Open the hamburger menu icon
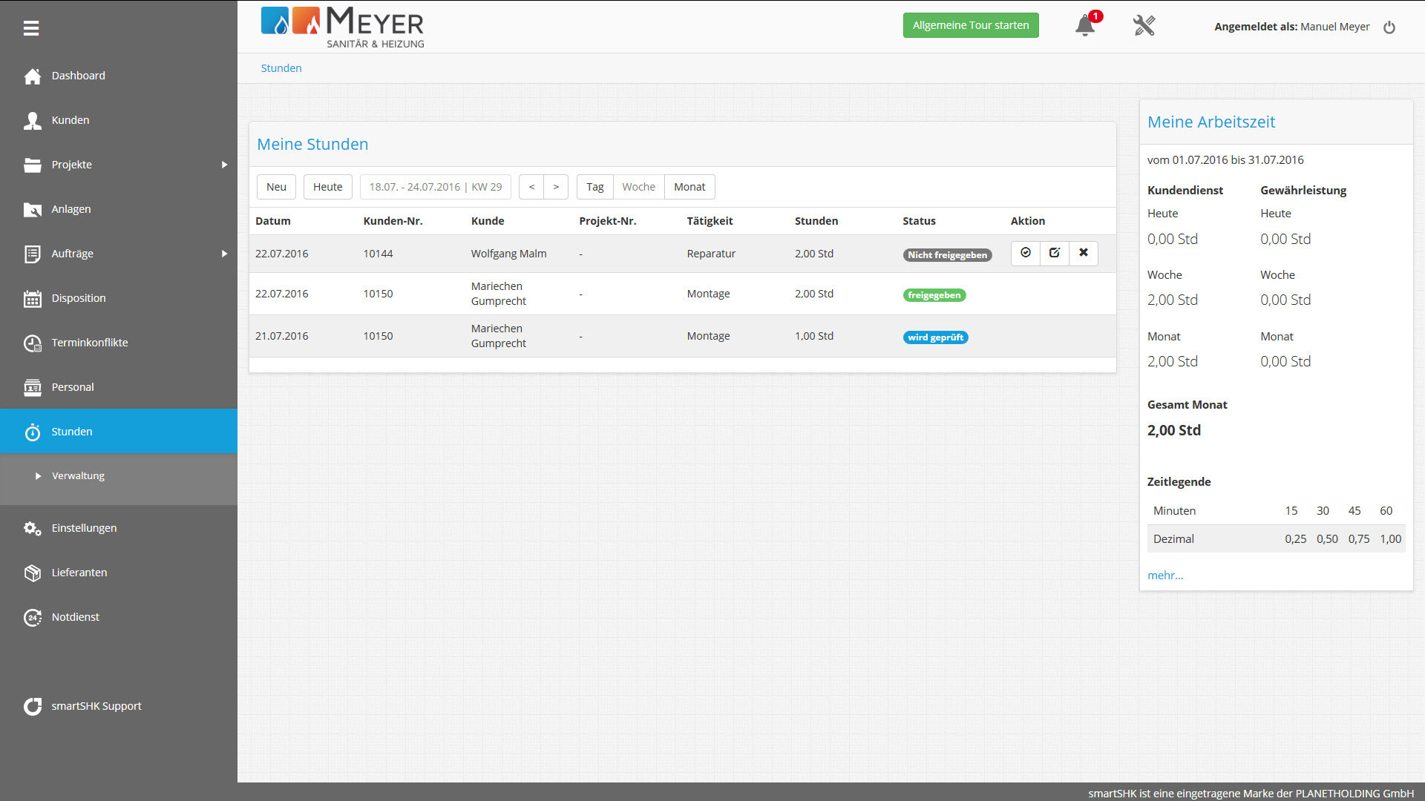This screenshot has height=801, width=1425. tap(31, 28)
